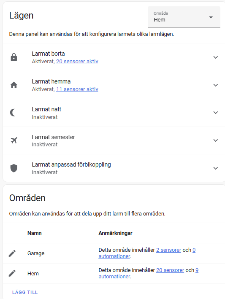
Task: Expand the Larmat natt chevron
Action: tap(215, 113)
